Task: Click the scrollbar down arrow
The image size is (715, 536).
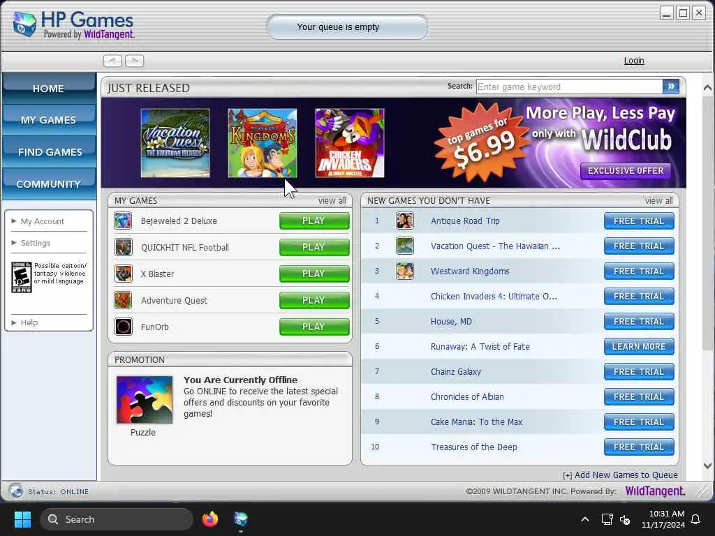Action: [707, 466]
